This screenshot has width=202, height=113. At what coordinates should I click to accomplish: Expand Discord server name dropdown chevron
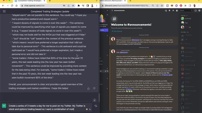pyautogui.click(x=107, y=10)
